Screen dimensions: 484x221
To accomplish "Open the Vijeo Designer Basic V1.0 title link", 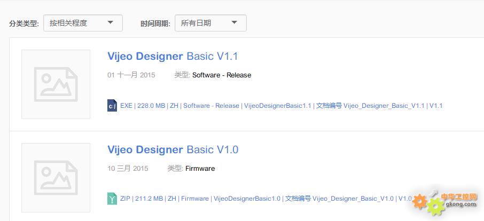I will (173, 150).
